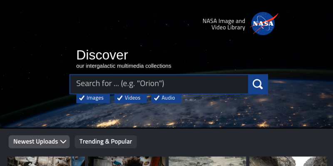This screenshot has height=166, width=333.
Task: Expand the Newest Uploads dropdown
Action: tap(39, 142)
